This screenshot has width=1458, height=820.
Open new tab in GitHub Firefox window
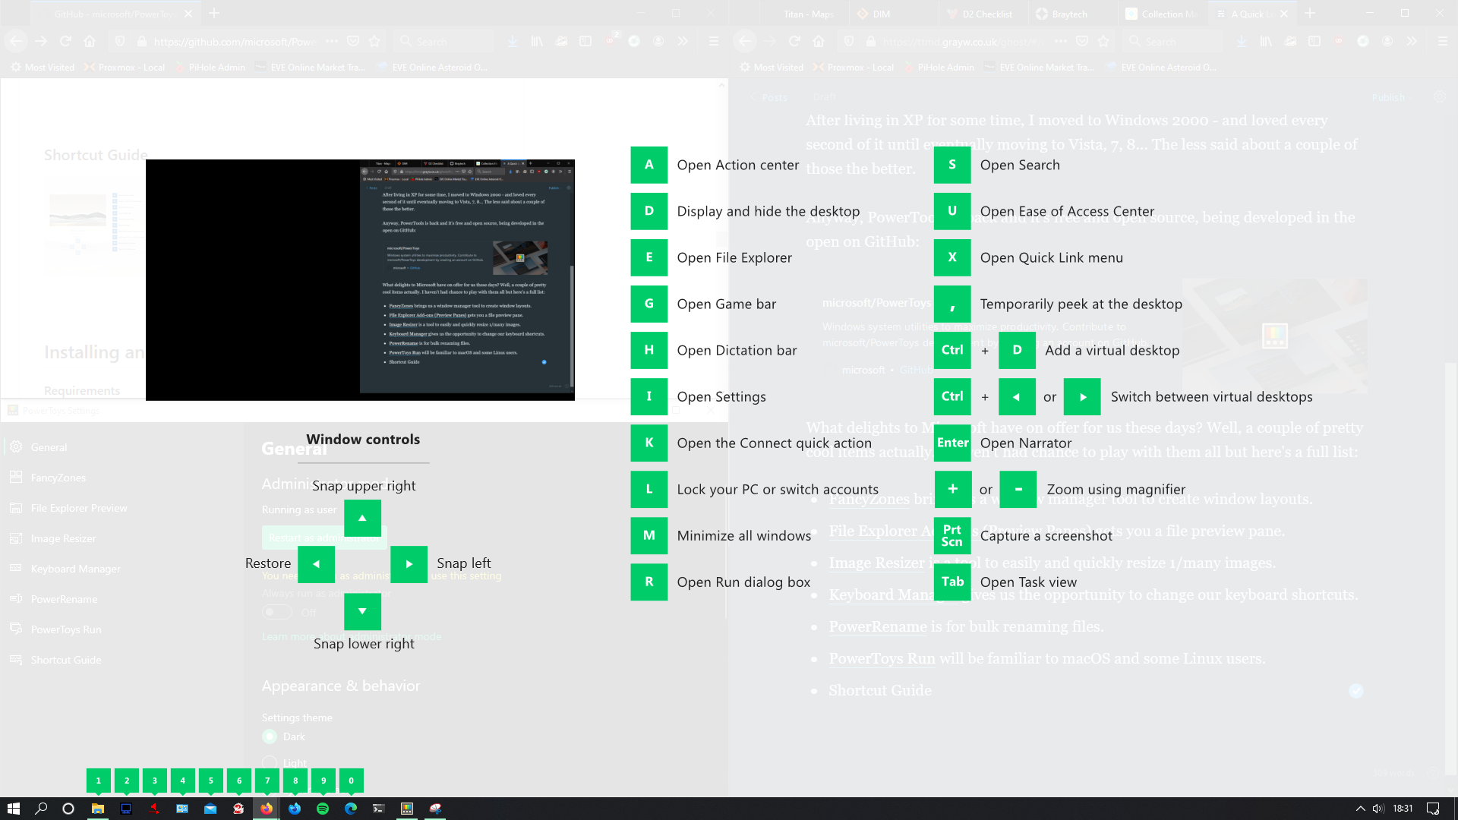point(214,14)
